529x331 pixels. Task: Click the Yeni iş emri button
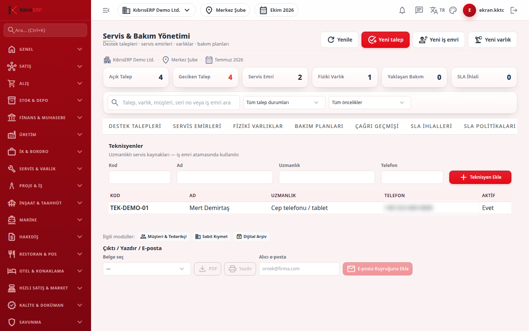tap(439, 40)
